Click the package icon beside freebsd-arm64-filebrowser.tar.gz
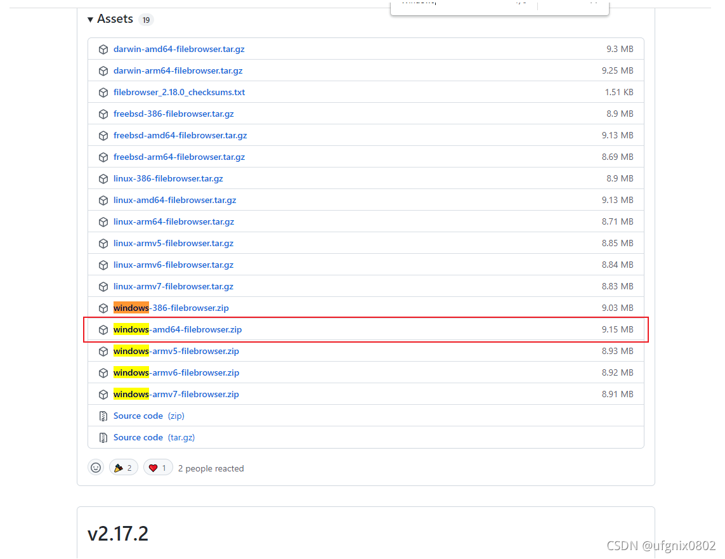This screenshot has height=559, width=725. click(x=103, y=157)
